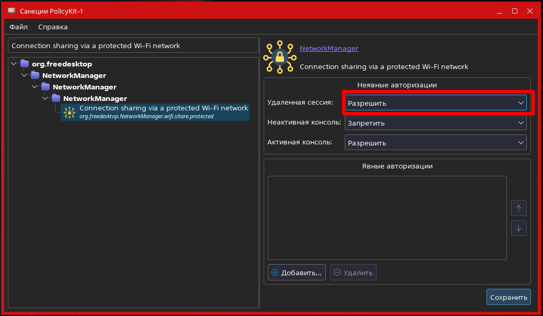Click the org.freedesktop tree label
Screen dimensions: 543x316
click(x=62, y=64)
